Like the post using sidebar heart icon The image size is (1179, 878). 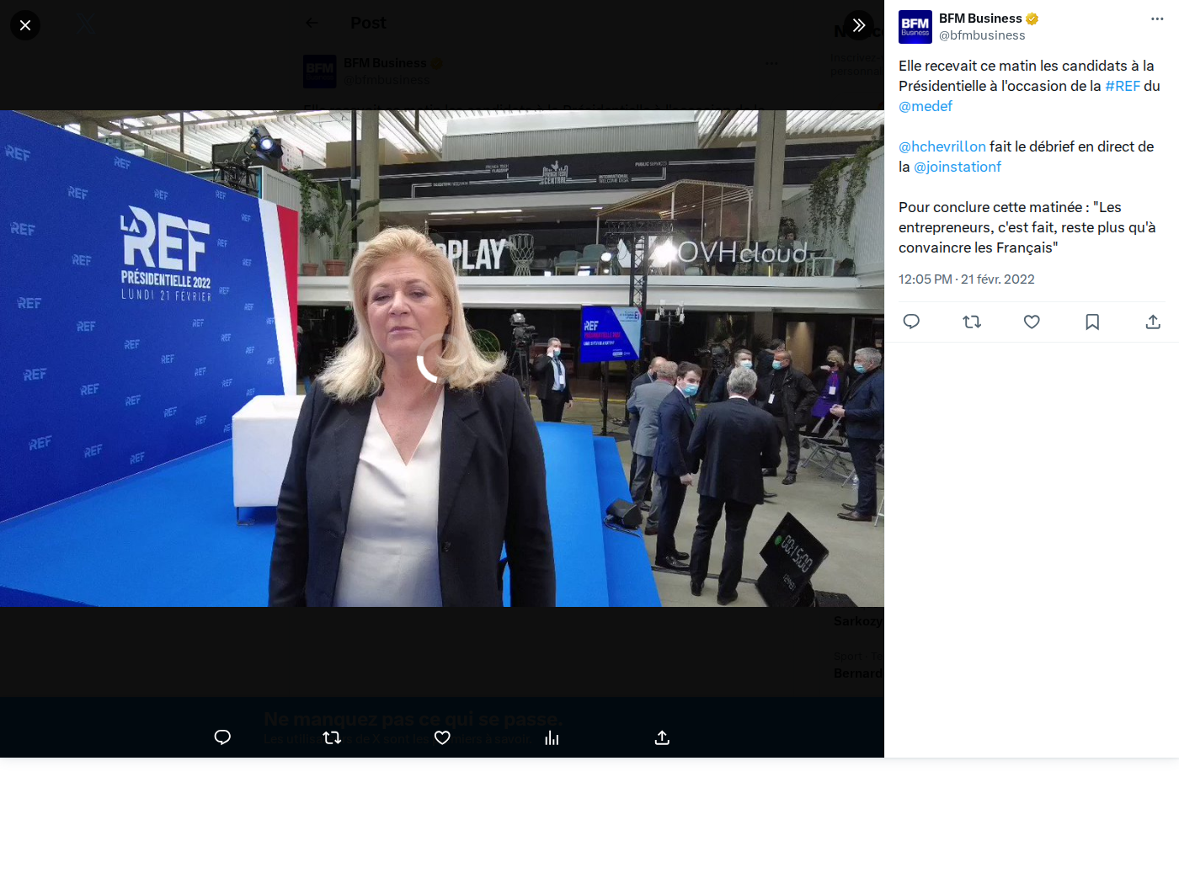1032,322
